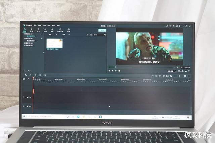Click the add new folder icon
The image size is (215, 143).
pos(25,71)
